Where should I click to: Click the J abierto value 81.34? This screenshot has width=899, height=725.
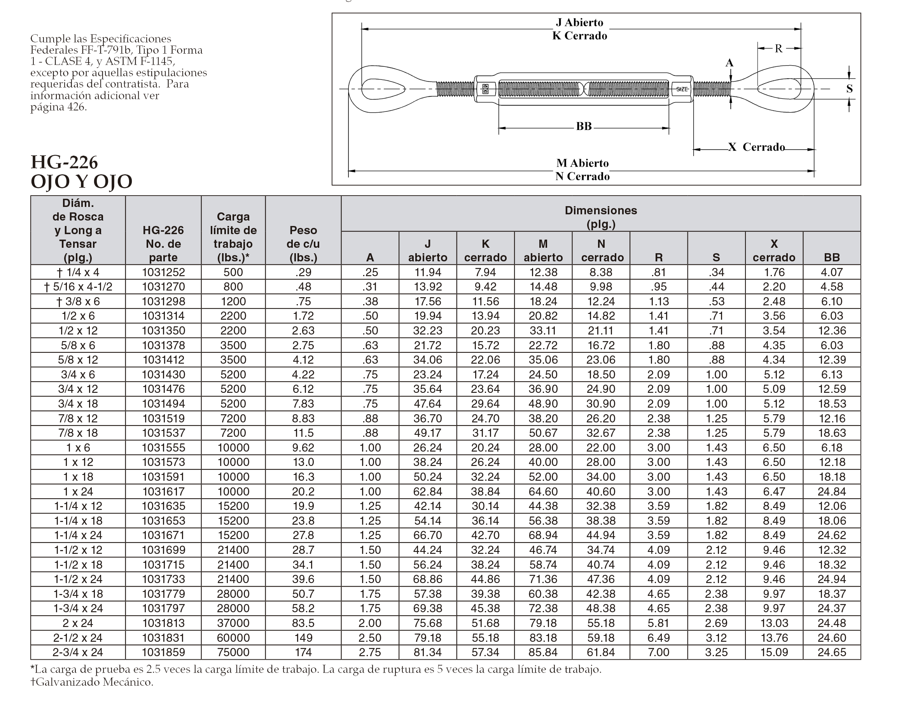tap(428, 652)
